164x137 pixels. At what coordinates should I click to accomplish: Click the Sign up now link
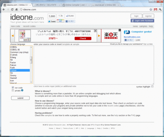pyautogui.click(x=148, y=44)
